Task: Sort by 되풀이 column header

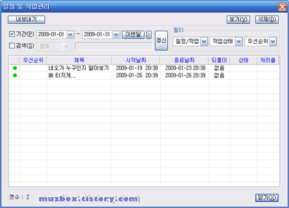Action: (x=219, y=60)
